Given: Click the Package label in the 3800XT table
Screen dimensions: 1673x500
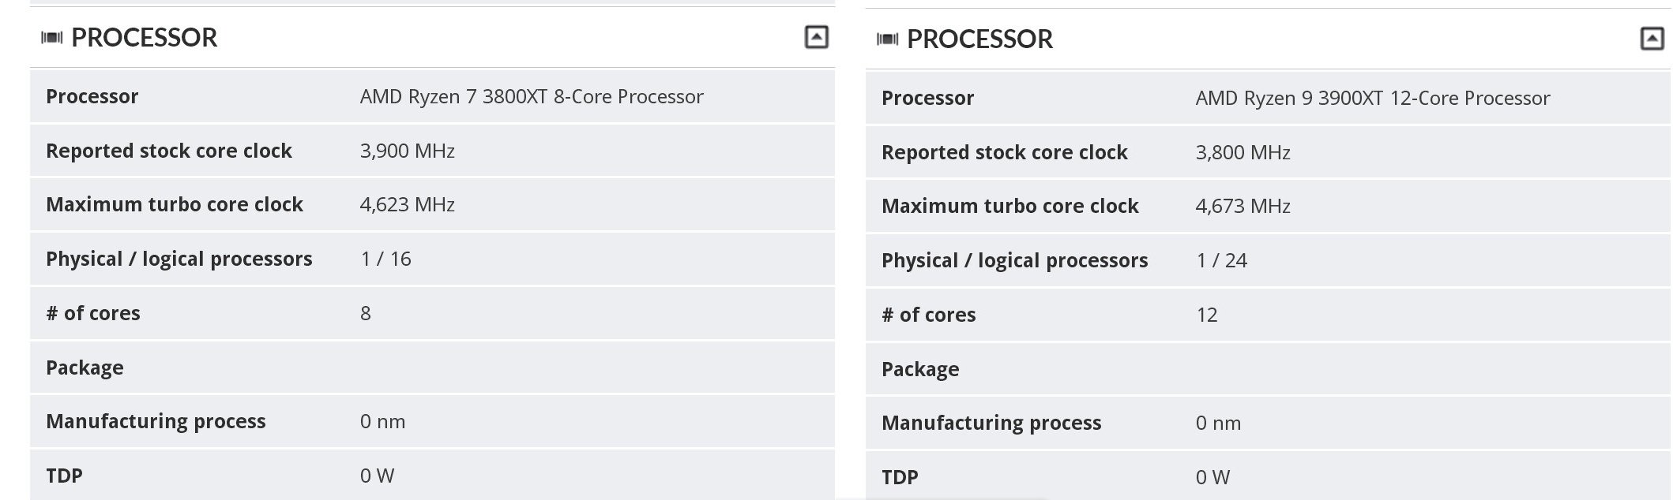Looking at the screenshot, I should click(85, 368).
